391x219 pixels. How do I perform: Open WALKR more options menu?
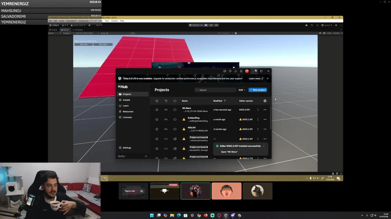click(265, 129)
